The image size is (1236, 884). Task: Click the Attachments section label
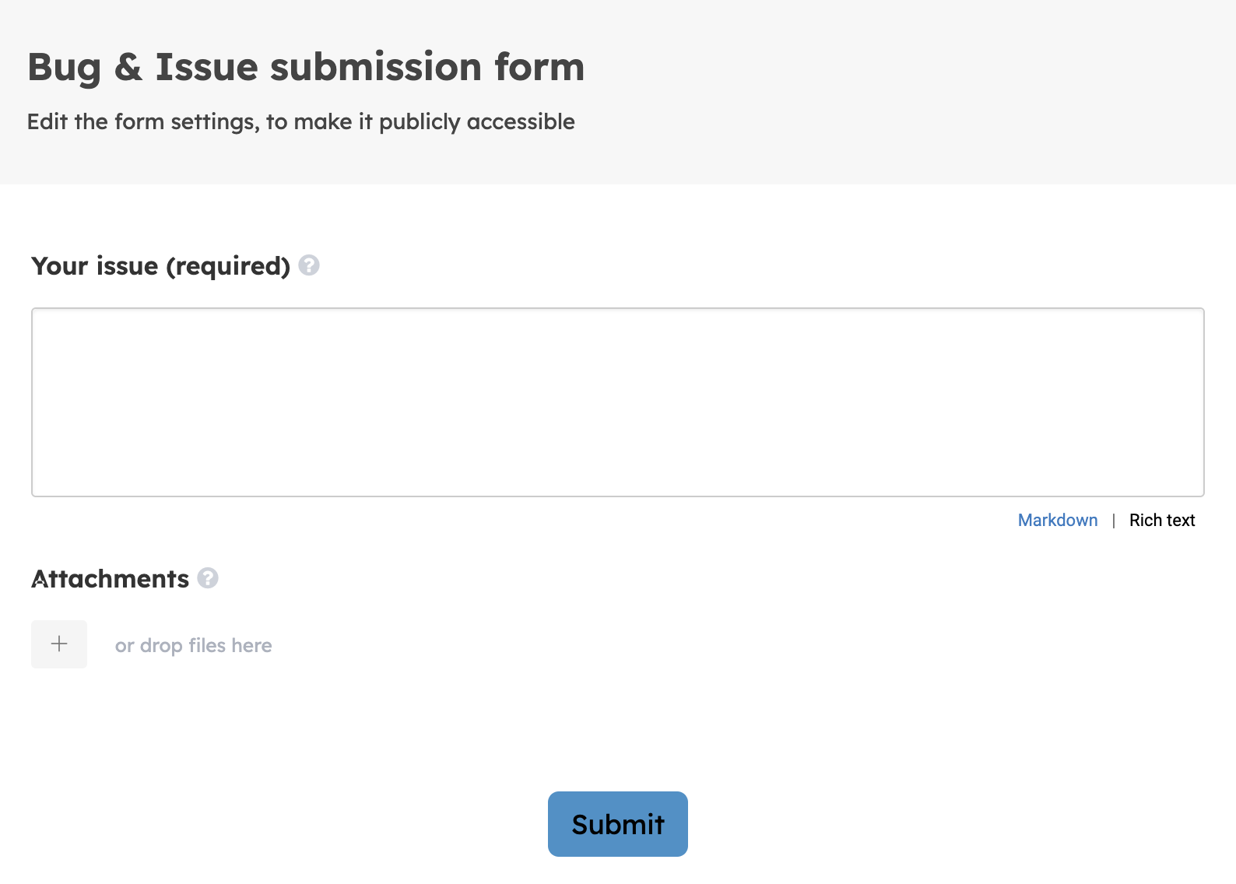(110, 579)
